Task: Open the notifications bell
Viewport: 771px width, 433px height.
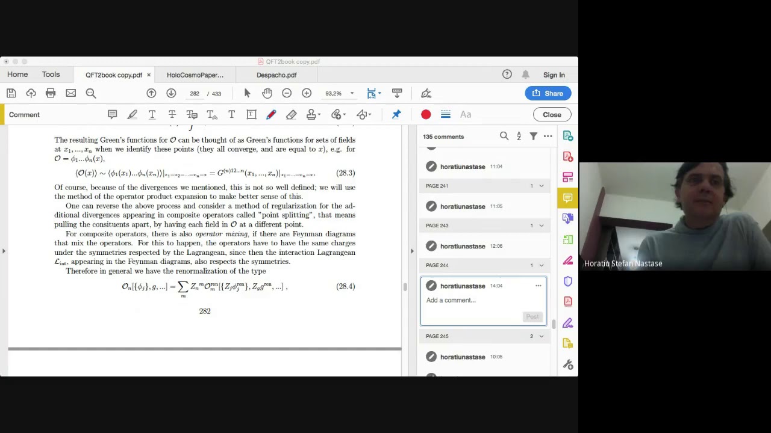Action: [525, 75]
